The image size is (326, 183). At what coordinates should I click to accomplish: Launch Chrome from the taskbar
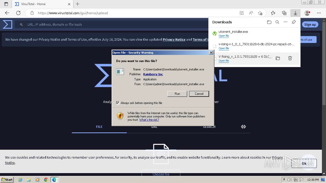(x=46, y=180)
